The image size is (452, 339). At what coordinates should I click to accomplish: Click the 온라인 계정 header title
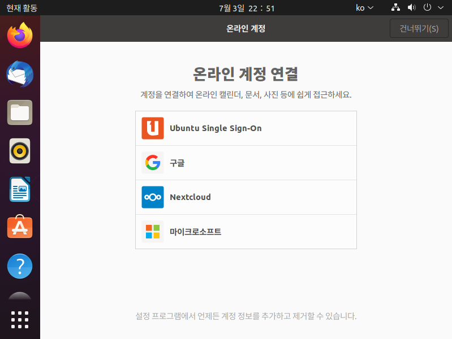[246, 28]
